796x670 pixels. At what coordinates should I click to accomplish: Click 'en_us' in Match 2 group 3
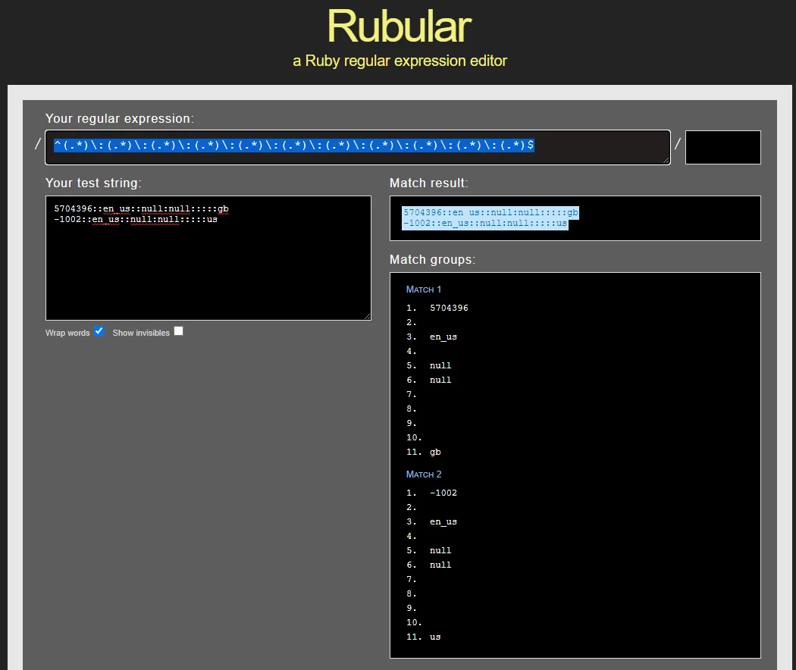tap(443, 521)
